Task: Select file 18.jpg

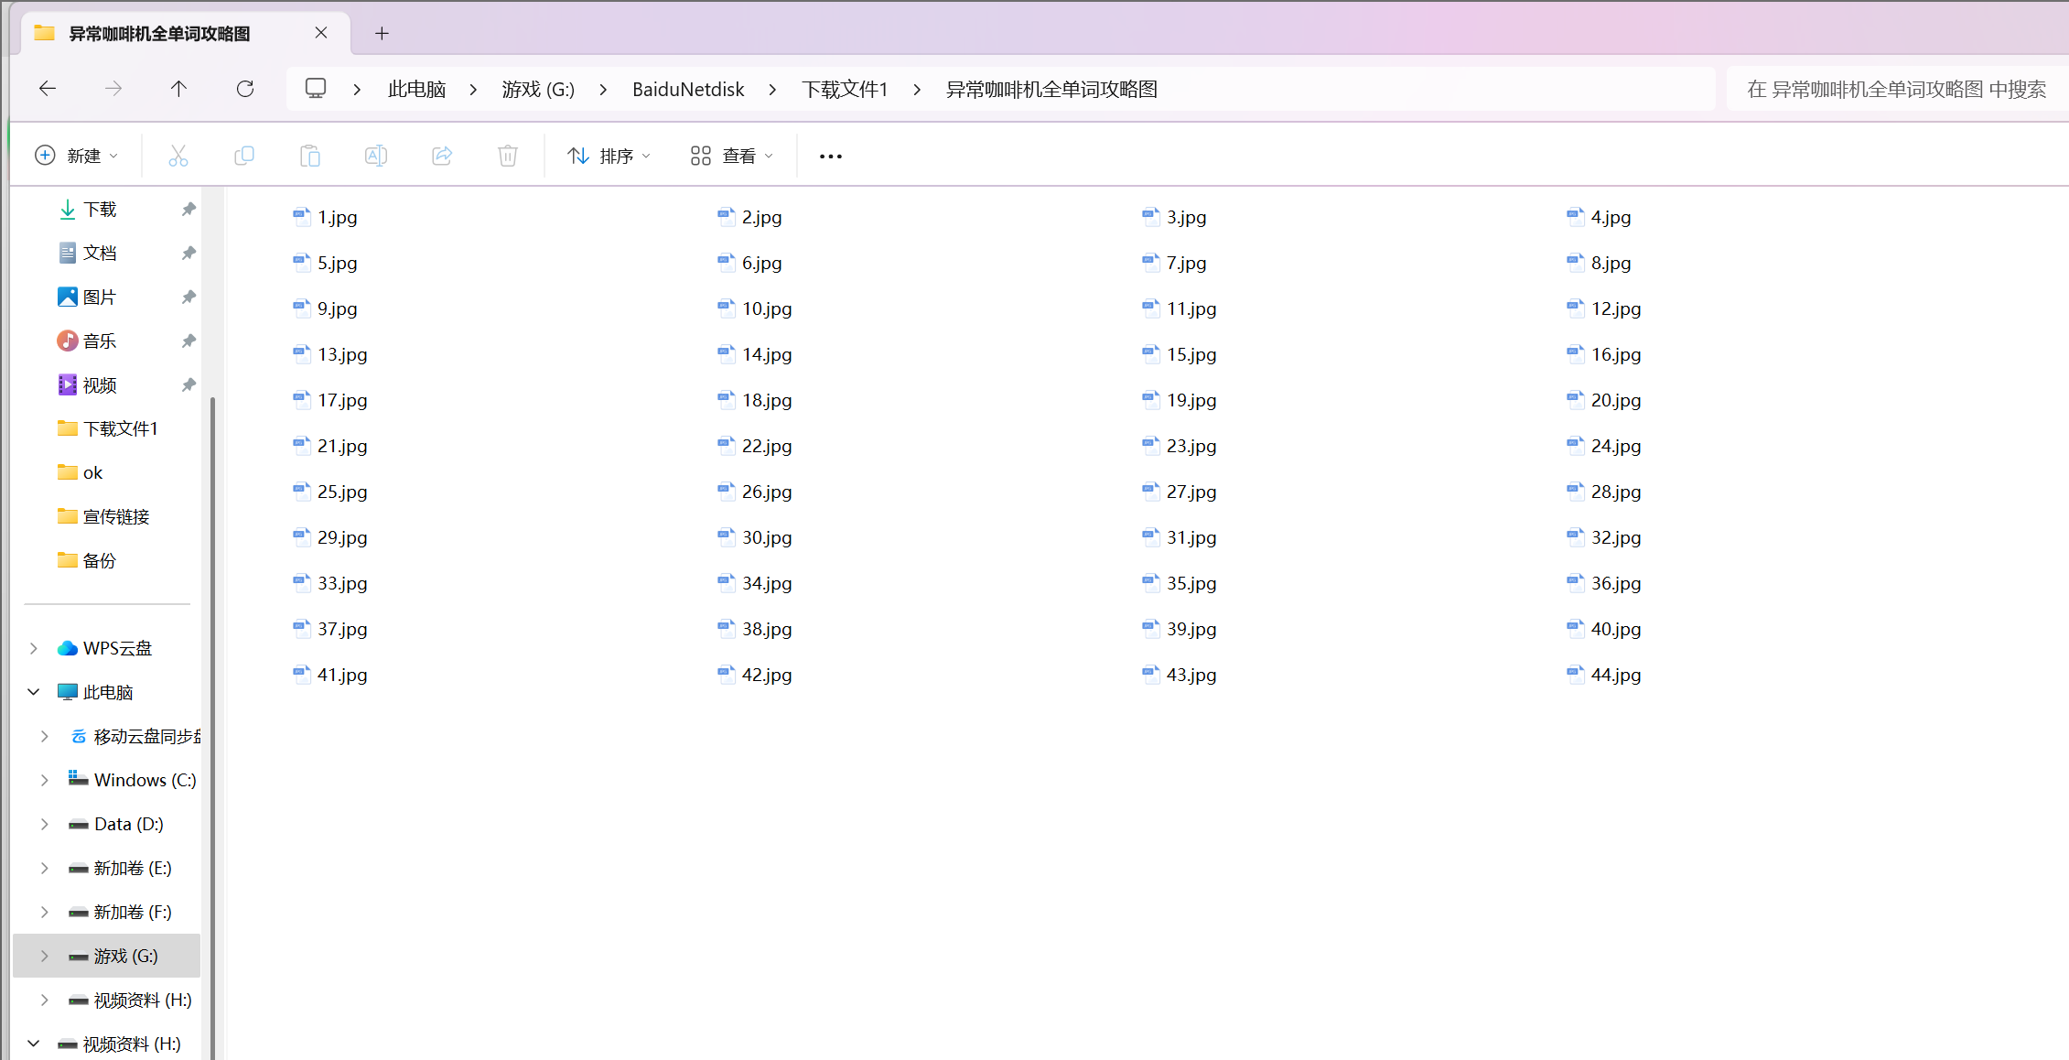Action: click(x=755, y=401)
